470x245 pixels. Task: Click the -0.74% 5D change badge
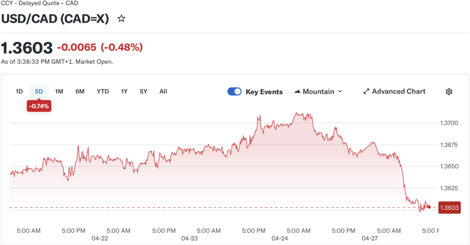click(x=39, y=106)
